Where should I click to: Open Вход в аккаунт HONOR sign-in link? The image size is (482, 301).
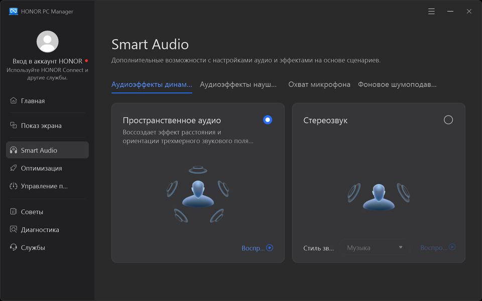click(x=47, y=61)
